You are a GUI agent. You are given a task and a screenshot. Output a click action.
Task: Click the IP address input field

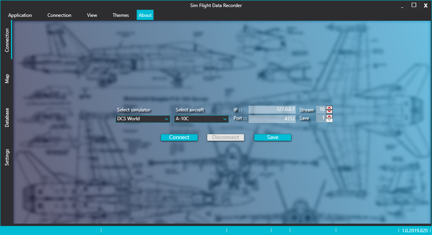[x=272, y=110]
